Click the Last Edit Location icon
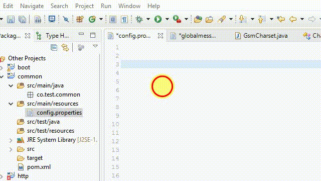The height and width of the screenshot is (181, 321). (x=281, y=19)
